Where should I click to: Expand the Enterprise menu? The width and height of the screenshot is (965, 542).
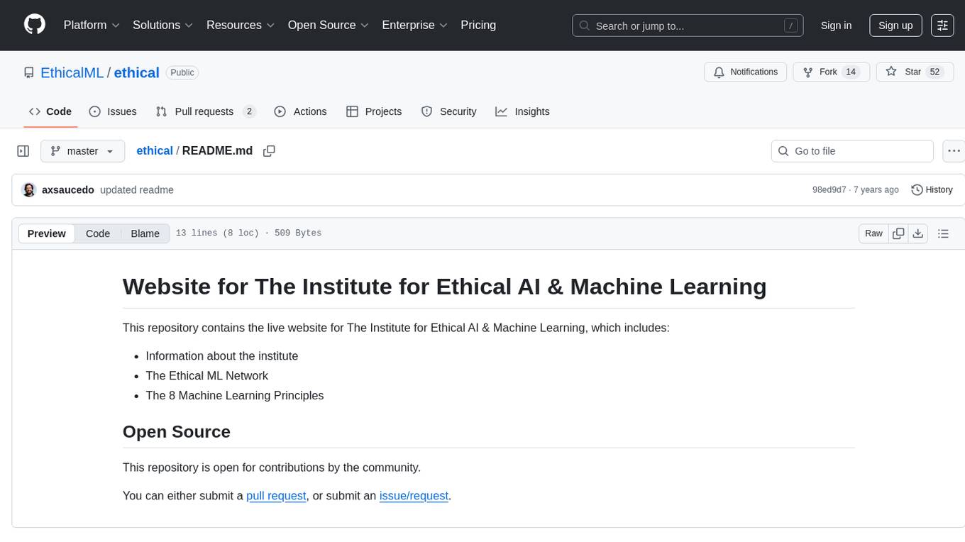coord(414,25)
